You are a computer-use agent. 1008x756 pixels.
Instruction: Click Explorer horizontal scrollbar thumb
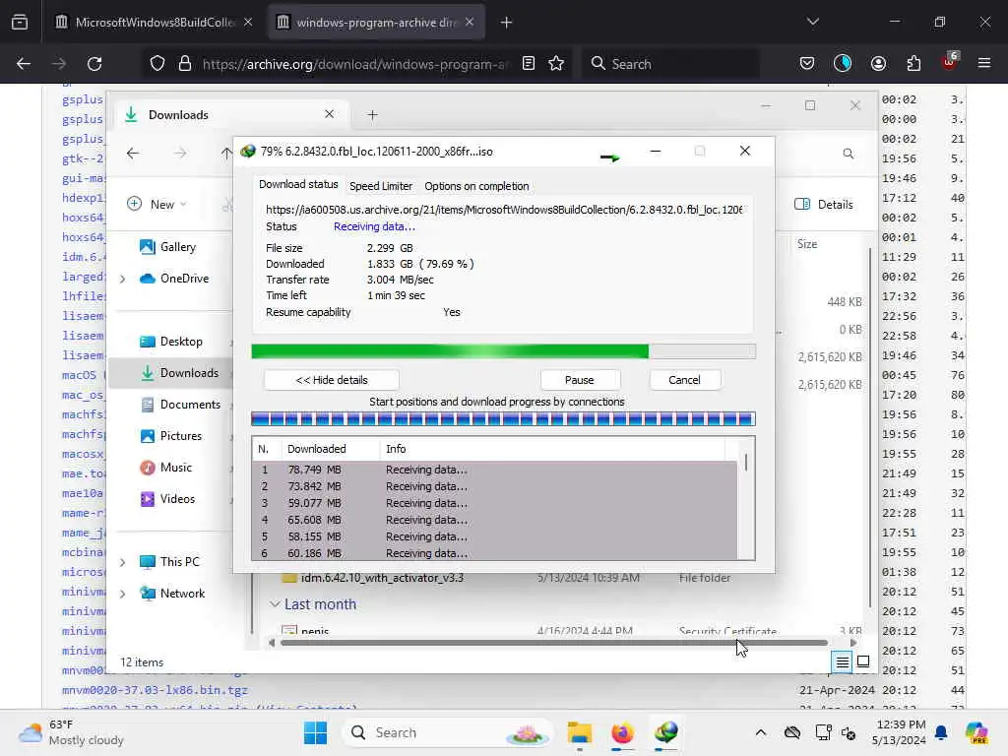point(554,643)
